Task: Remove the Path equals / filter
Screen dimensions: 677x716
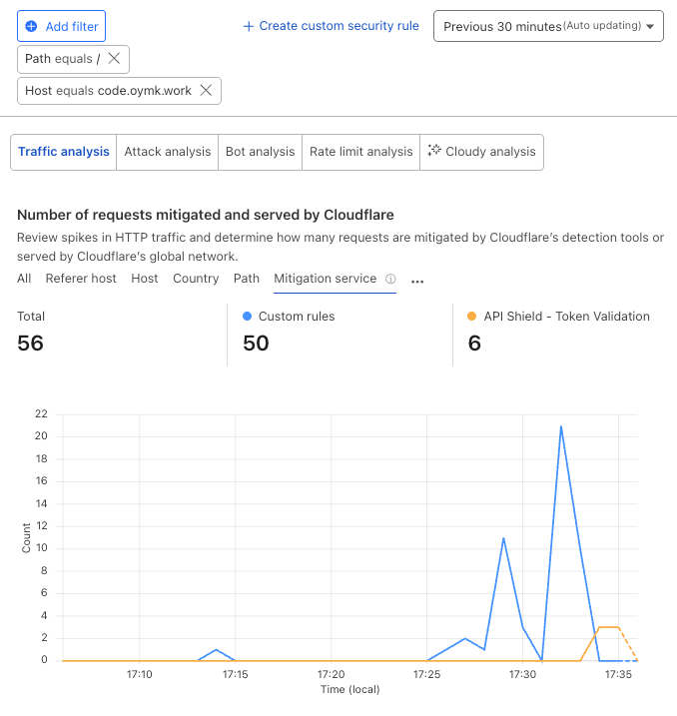Action: click(114, 59)
